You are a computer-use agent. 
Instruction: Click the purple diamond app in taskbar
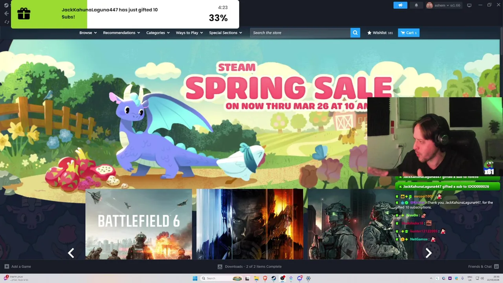pos(291,278)
